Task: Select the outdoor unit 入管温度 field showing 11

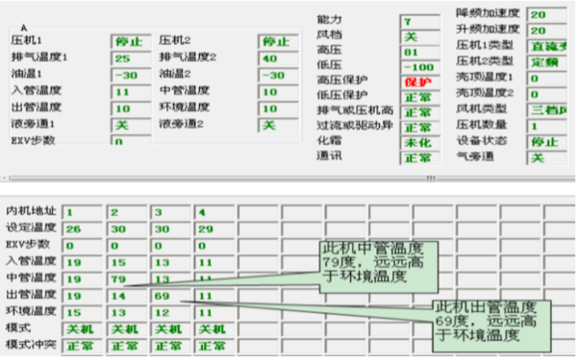Action: point(131,91)
